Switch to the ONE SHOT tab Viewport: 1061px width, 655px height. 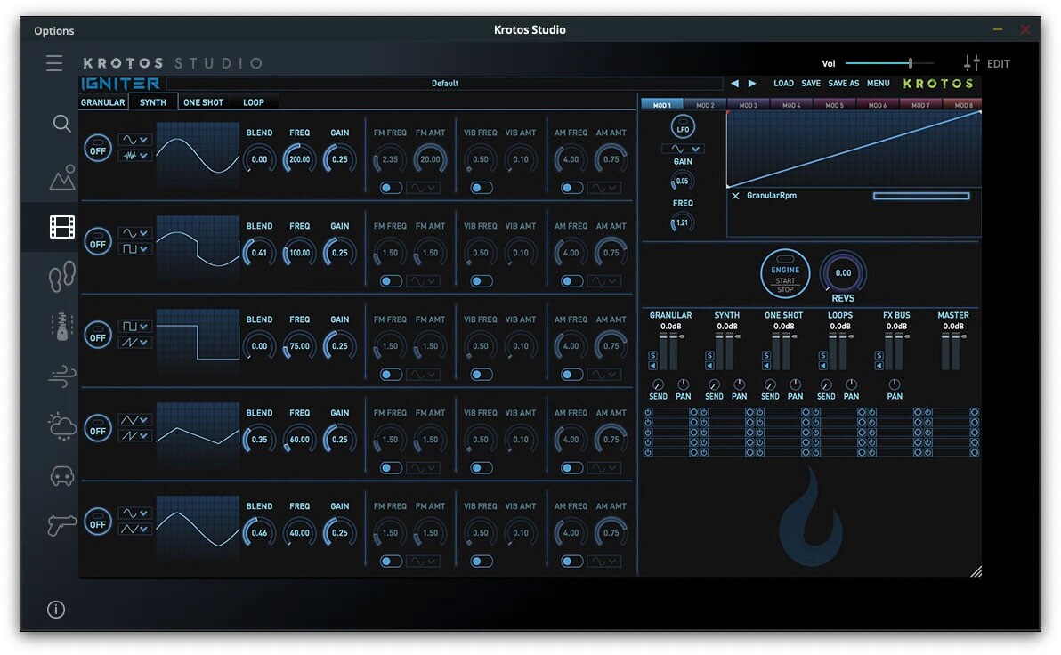tap(203, 102)
